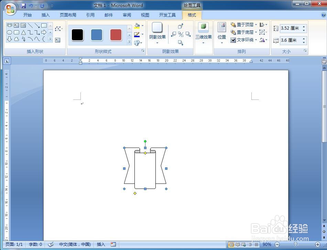This screenshot has width=327, height=250.
Task: Select the elbow connector shape
Action: [30, 32]
